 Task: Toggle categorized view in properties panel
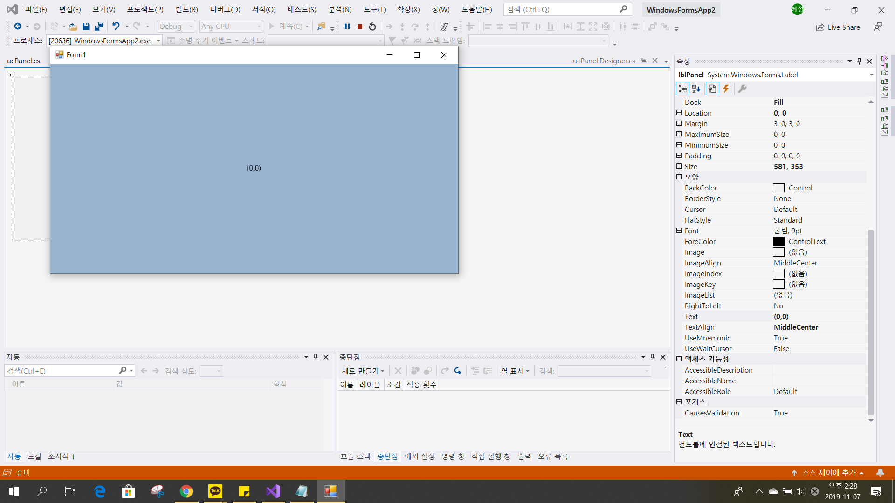point(682,88)
